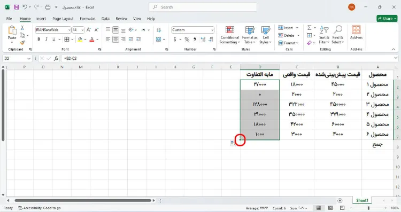Viewport: 401px width, 212px height.
Task: Click Delete cells button
Action: 289,35
